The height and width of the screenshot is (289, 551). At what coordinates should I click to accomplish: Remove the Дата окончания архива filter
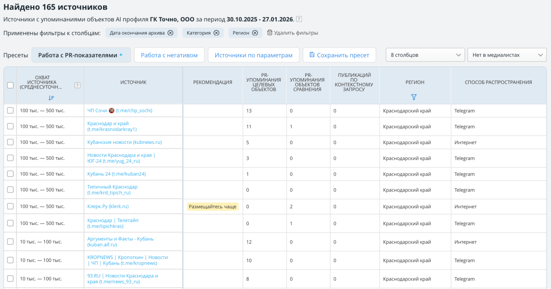coord(171,33)
